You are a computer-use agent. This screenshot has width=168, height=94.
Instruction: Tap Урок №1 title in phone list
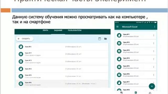tap(126, 34)
